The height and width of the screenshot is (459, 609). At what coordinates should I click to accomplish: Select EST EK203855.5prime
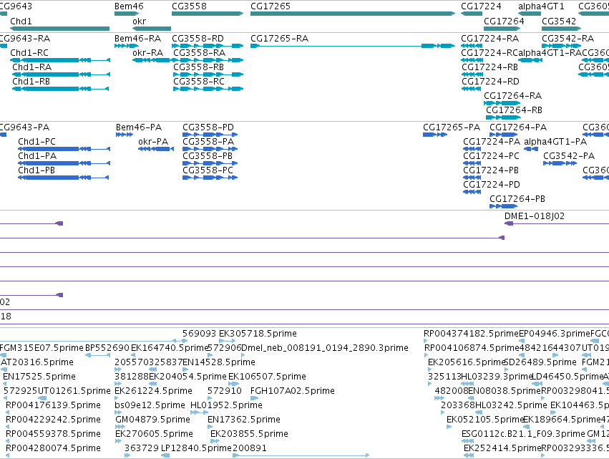(249, 434)
